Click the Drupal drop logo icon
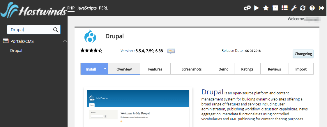 coord(90,36)
